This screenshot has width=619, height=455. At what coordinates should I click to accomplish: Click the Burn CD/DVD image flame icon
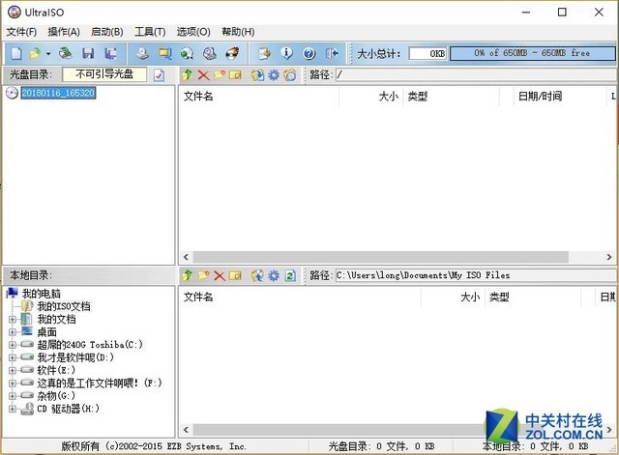(232, 53)
